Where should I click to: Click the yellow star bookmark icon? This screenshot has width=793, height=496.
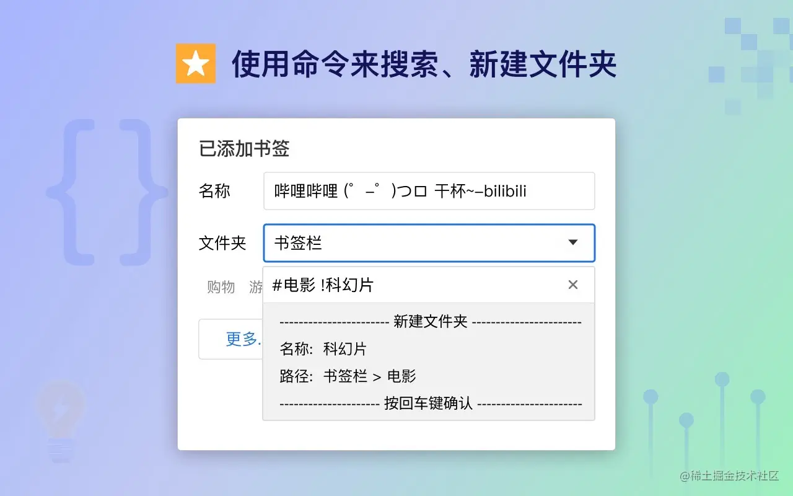click(196, 63)
